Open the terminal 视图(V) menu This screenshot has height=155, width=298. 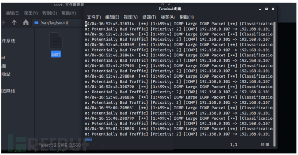[131, 17]
